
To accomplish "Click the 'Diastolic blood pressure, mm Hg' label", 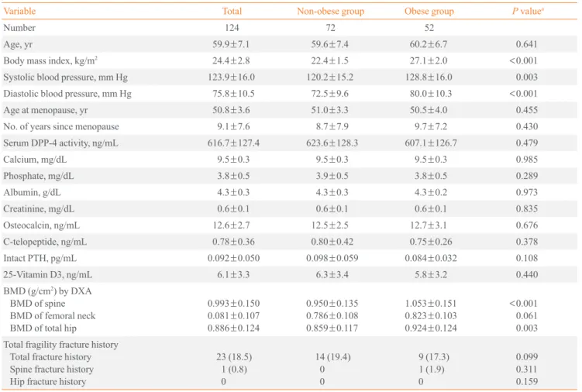I will tap(67, 94).
